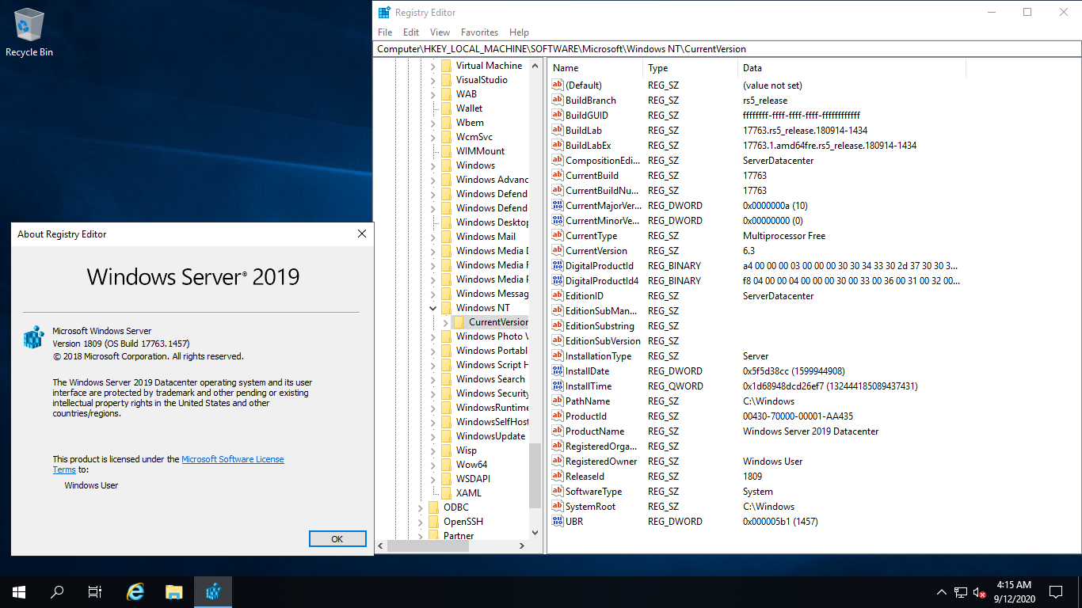This screenshot has height=608, width=1082.
Task: Select the InstallTime QWORD value icon
Action: pyautogui.click(x=558, y=386)
